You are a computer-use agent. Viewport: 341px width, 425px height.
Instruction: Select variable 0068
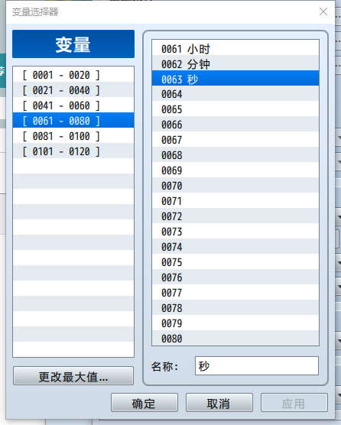pyautogui.click(x=235, y=154)
